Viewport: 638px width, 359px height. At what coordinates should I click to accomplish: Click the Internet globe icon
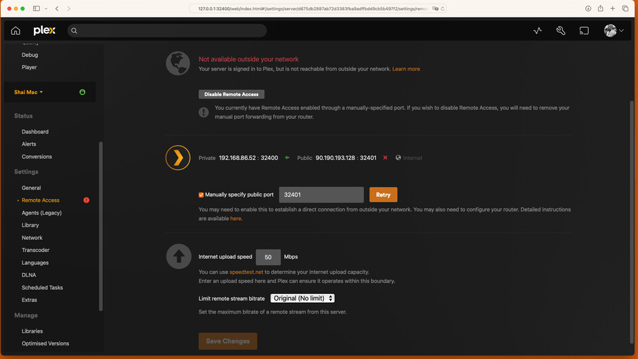398,158
